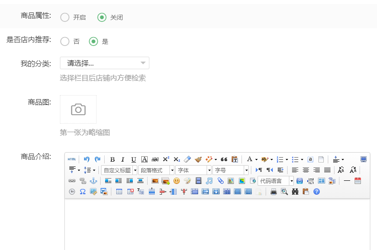This screenshot has width=377, height=250.
Task: Click the undo arrow in editor toolbar
Action: click(87, 159)
